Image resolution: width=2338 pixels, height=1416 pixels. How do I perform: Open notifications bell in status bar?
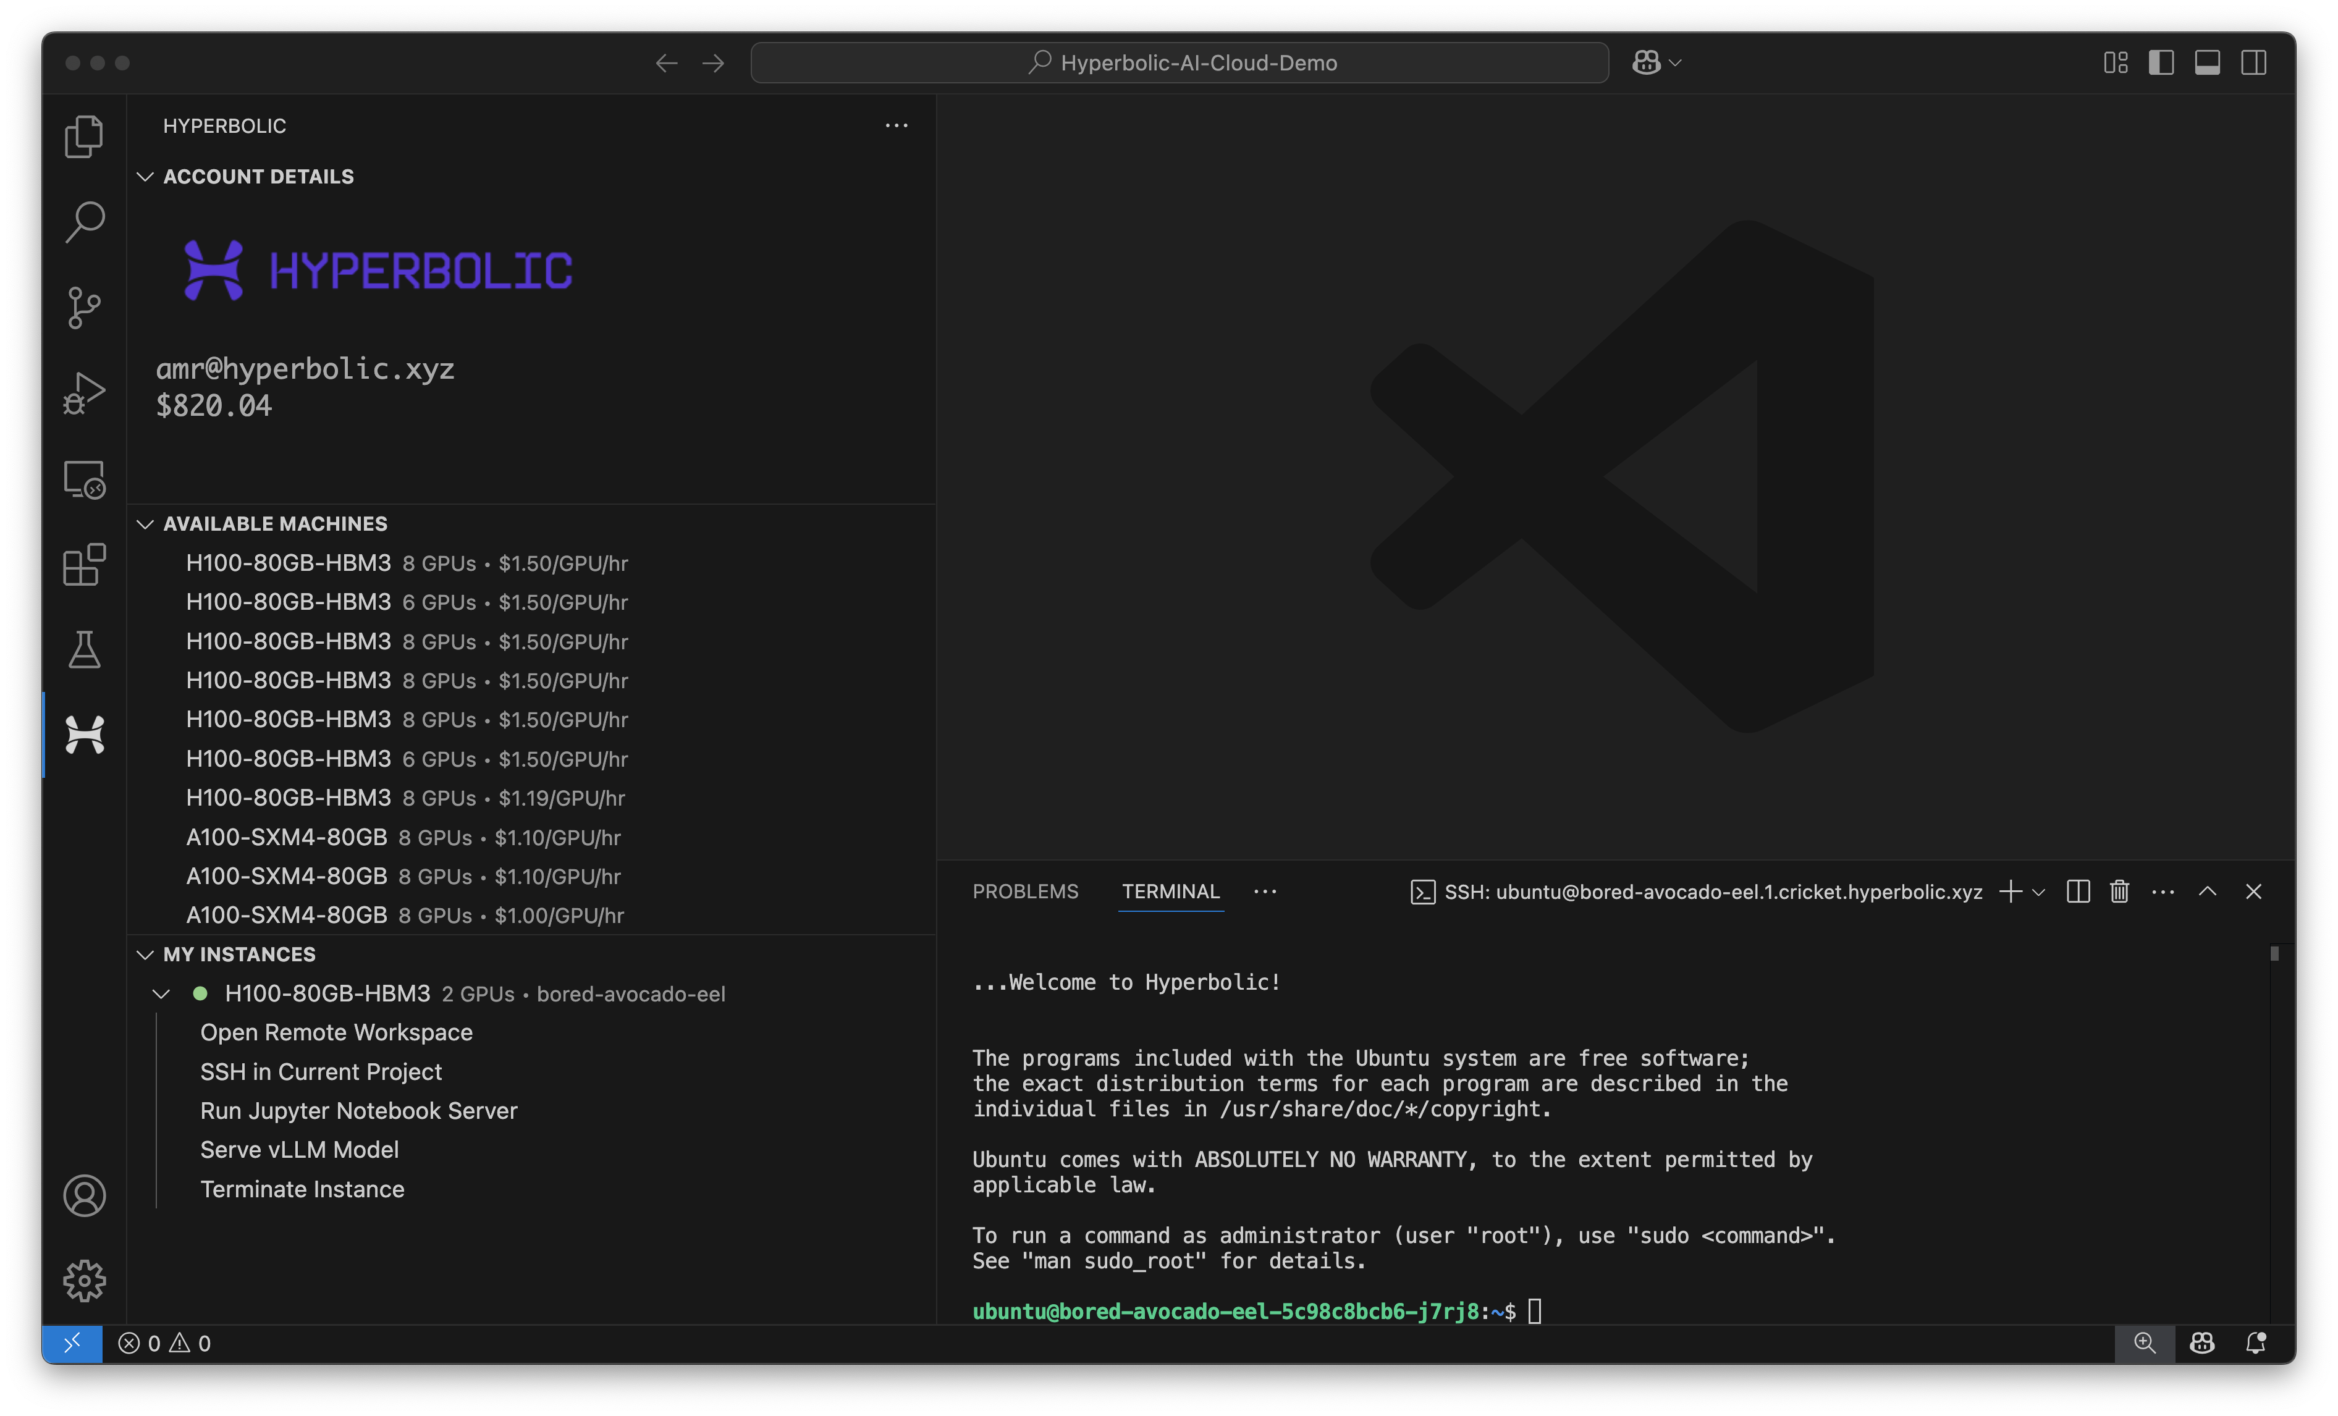click(x=2256, y=1343)
